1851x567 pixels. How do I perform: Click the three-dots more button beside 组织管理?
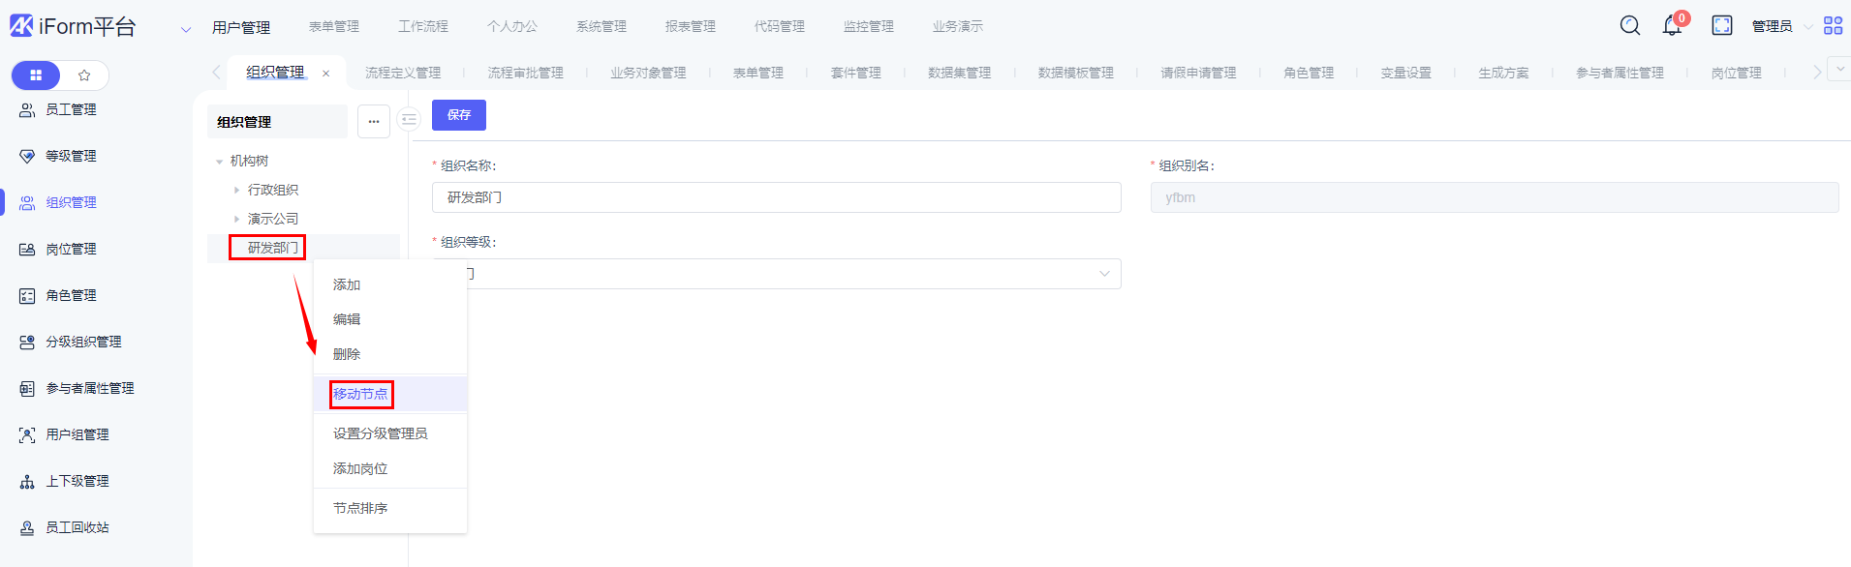(374, 122)
